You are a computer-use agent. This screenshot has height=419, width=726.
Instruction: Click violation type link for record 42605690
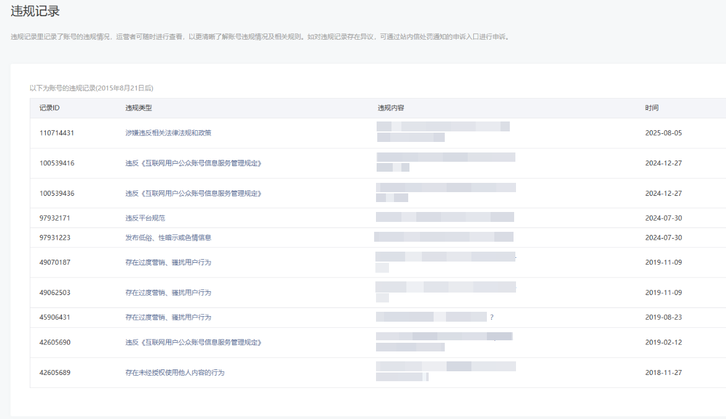[x=193, y=343]
